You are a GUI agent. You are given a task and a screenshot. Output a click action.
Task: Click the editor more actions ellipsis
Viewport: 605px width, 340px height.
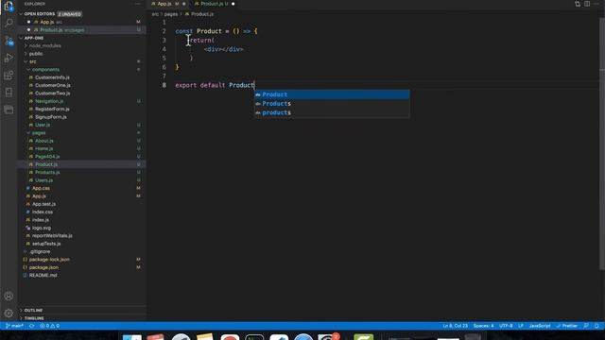pos(596,4)
